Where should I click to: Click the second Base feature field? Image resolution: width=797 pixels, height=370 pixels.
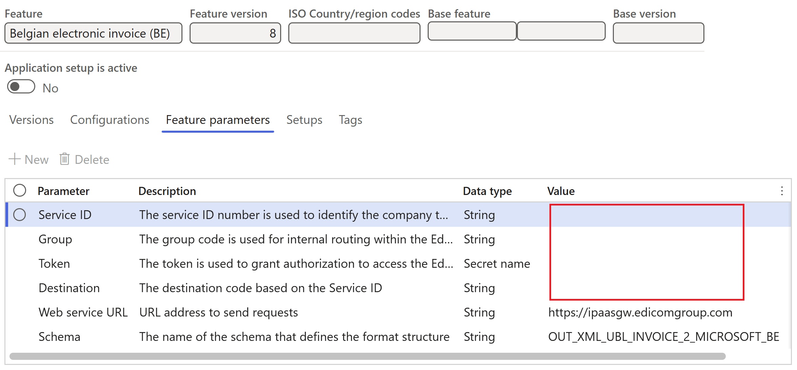[561, 31]
